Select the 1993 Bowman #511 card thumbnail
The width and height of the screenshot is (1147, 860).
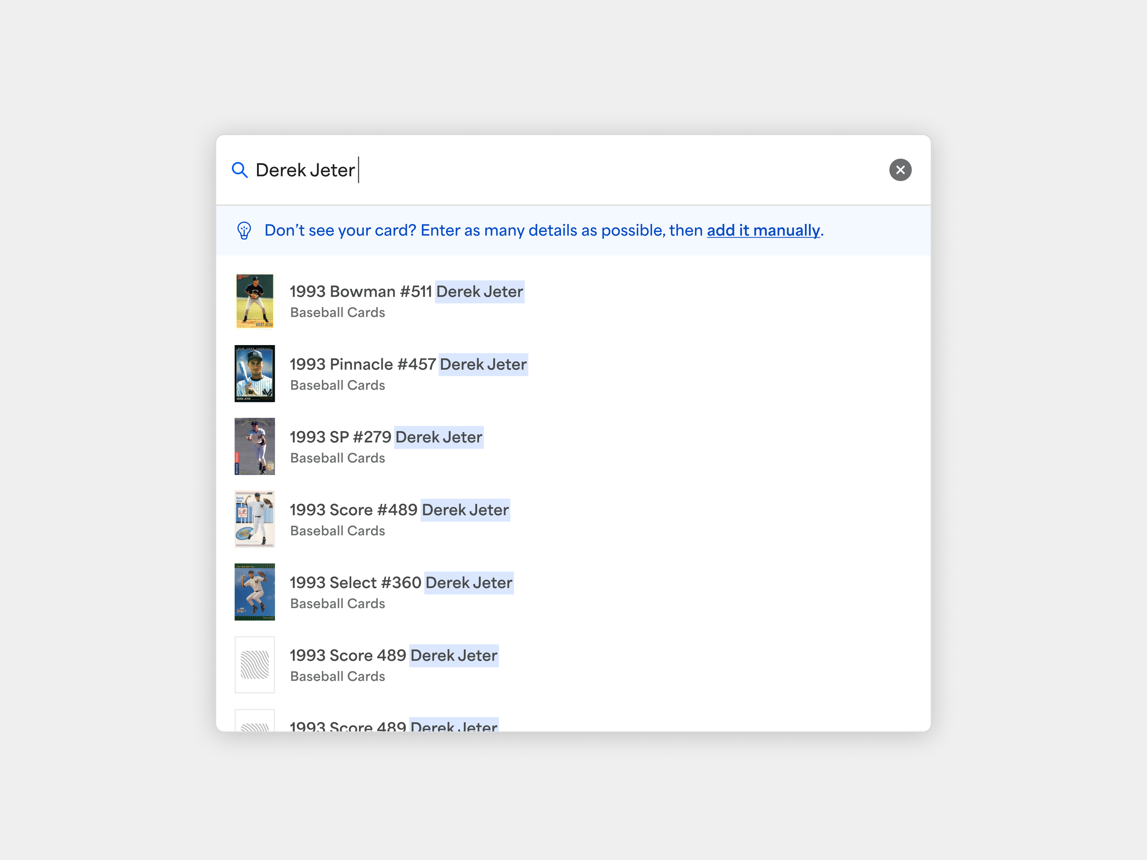[x=254, y=301]
